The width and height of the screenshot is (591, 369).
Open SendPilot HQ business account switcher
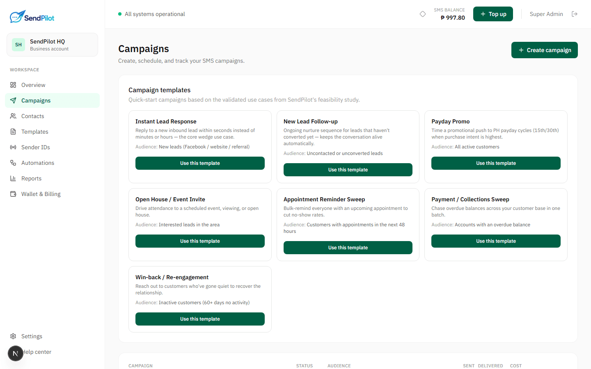(x=52, y=45)
